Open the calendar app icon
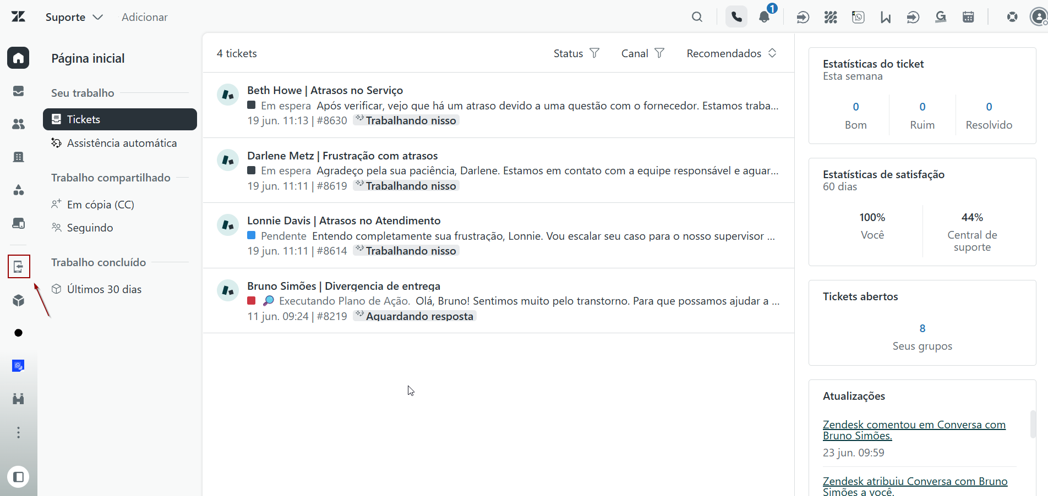1048x496 pixels. [x=968, y=18]
